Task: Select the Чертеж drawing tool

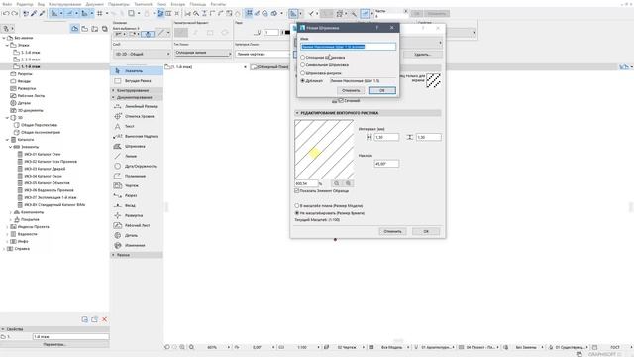Action: pos(137,185)
